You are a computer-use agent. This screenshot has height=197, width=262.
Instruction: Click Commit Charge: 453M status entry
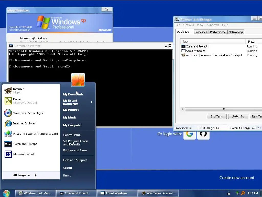pos(245,128)
